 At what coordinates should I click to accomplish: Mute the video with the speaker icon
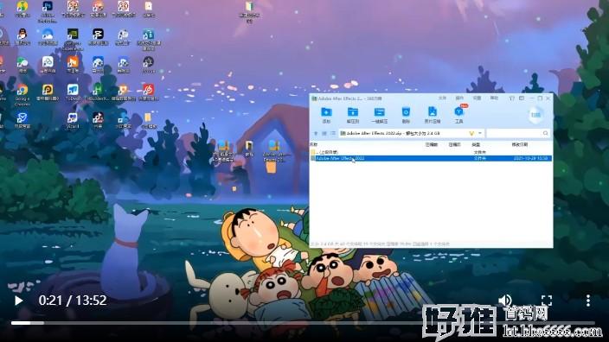[x=505, y=300]
